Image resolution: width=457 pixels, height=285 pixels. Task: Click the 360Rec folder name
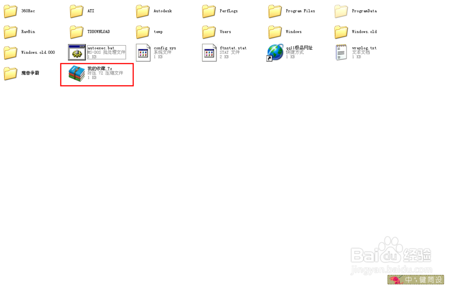point(28,11)
